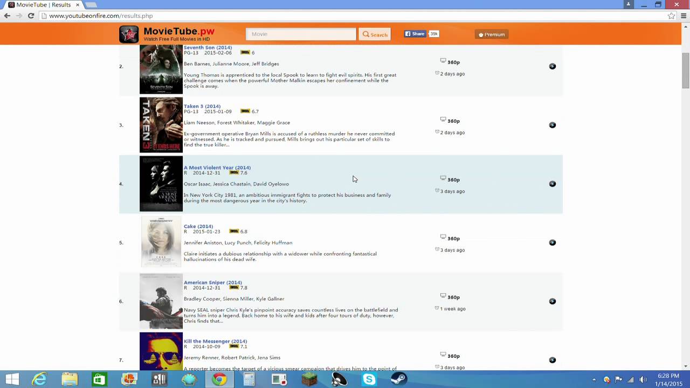Play A Most Violent Year via play button
This screenshot has width=690, height=388.
(x=552, y=184)
